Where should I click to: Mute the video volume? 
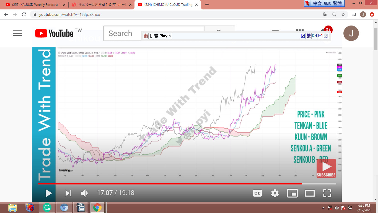[x=84, y=193]
